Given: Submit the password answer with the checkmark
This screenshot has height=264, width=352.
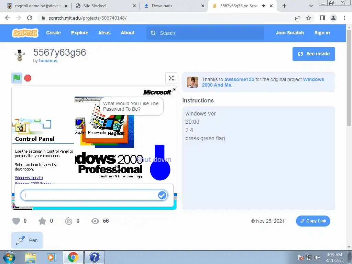Looking at the screenshot, I should click(162, 195).
